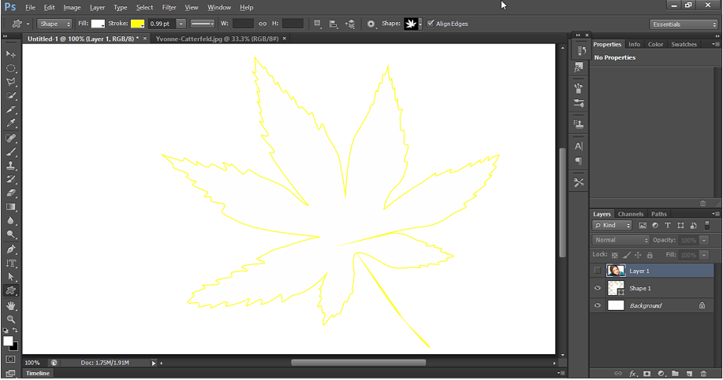Create a new layer
The height and width of the screenshot is (380, 723).
(689, 374)
